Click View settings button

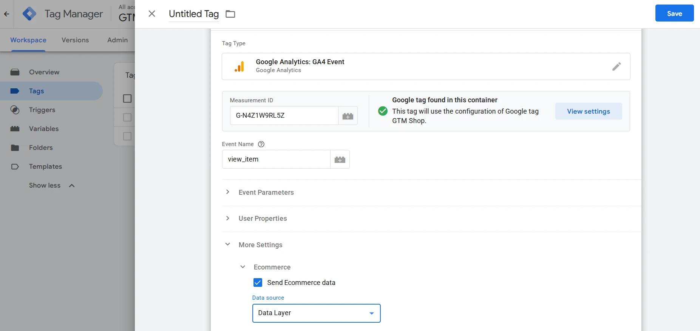coord(589,111)
